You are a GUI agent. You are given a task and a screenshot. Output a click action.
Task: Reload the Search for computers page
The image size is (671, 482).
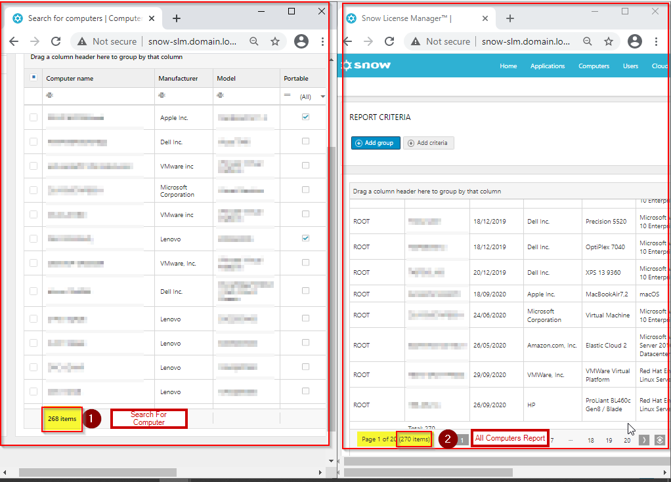point(56,41)
